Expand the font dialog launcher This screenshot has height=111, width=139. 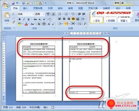pos(54,28)
